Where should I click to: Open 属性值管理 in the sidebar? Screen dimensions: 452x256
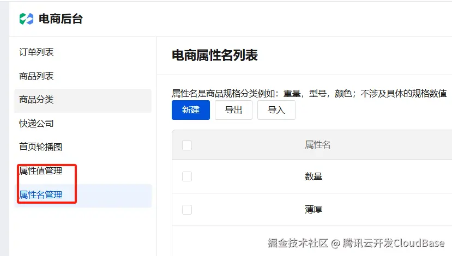coord(41,171)
